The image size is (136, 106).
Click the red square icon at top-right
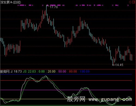click(x=134, y=2)
